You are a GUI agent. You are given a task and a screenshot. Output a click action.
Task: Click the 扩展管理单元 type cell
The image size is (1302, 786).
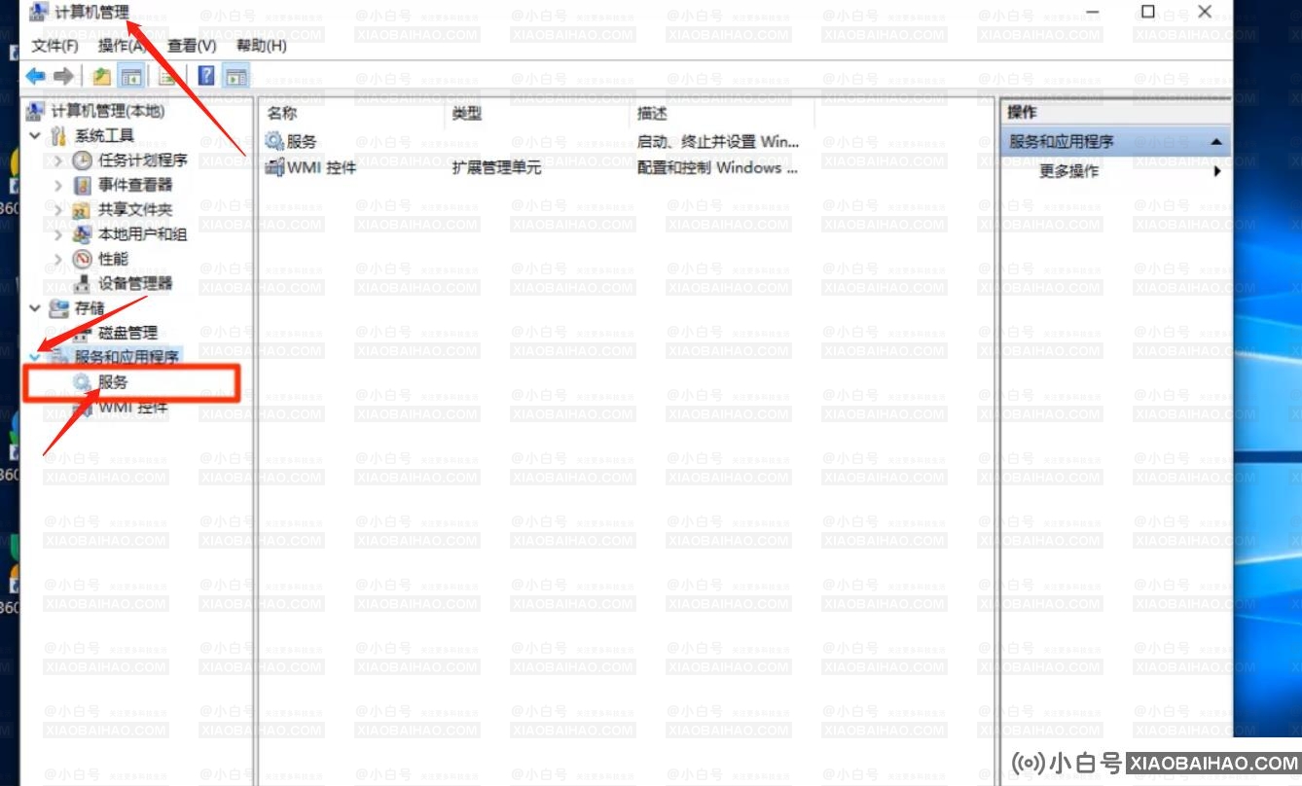[x=496, y=167]
